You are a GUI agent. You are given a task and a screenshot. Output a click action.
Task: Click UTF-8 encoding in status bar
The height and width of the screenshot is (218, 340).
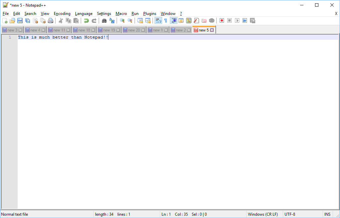(x=290, y=214)
